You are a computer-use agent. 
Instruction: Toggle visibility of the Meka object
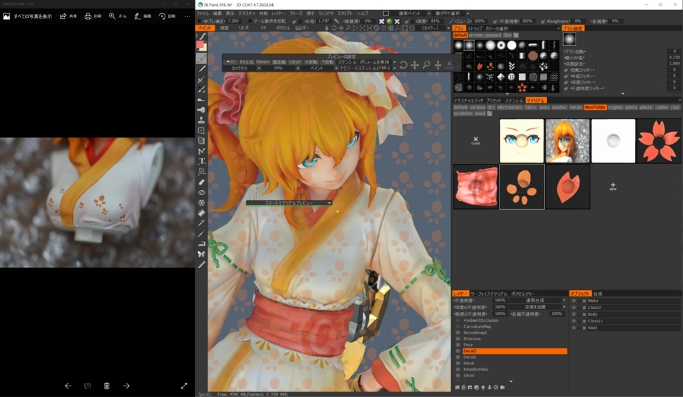tap(574, 301)
